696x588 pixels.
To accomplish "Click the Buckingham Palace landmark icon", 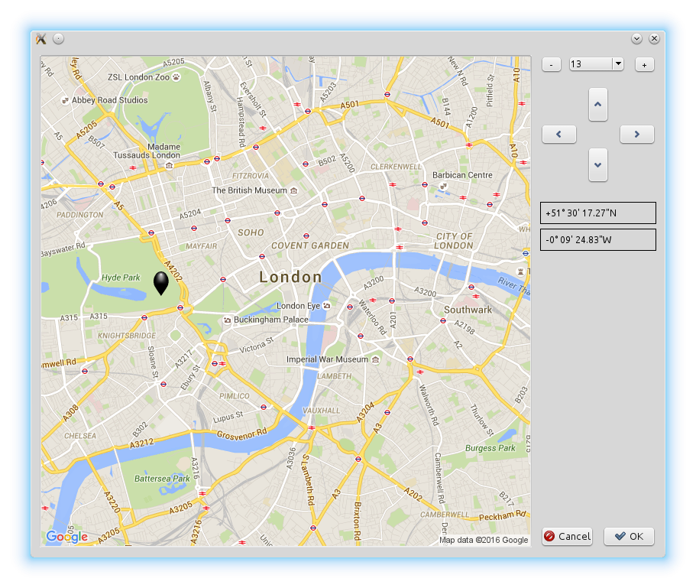I will [x=227, y=320].
